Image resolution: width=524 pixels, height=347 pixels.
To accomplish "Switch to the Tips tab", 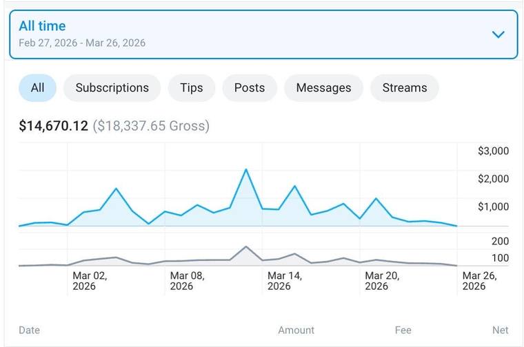I will [192, 87].
